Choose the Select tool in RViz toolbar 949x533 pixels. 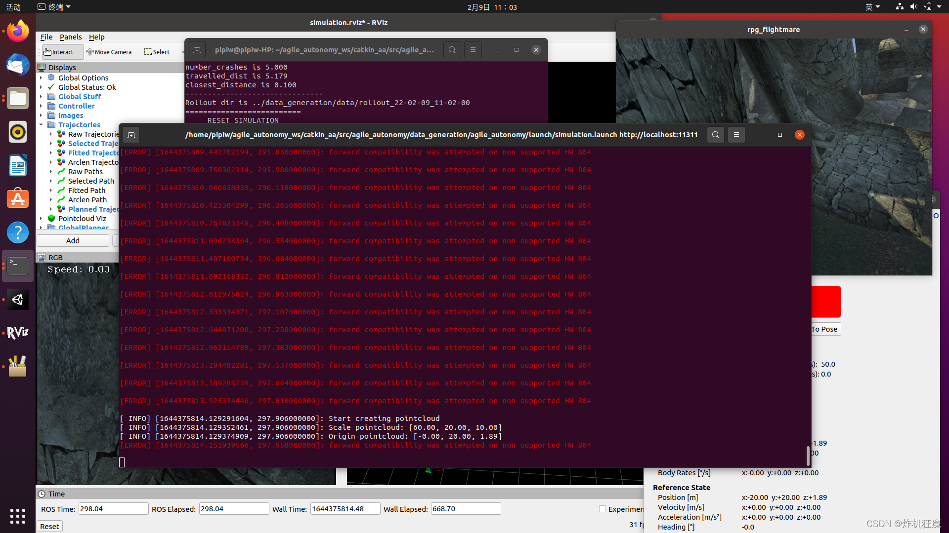pyautogui.click(x=157, y=52)
